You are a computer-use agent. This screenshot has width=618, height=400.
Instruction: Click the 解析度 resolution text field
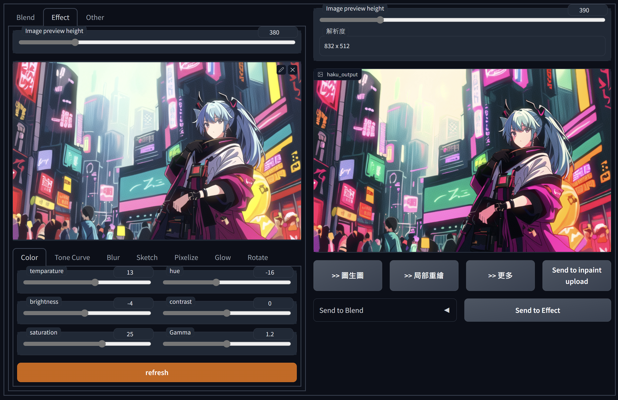(462, 46)
